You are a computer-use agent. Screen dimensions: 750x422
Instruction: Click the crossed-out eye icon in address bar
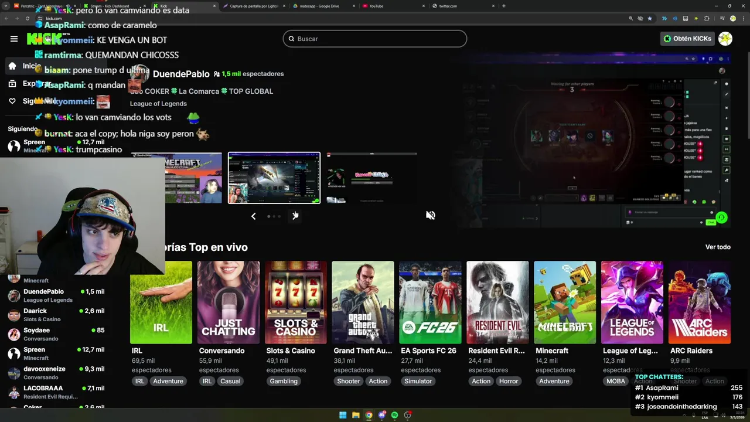[x=640, y=19]
